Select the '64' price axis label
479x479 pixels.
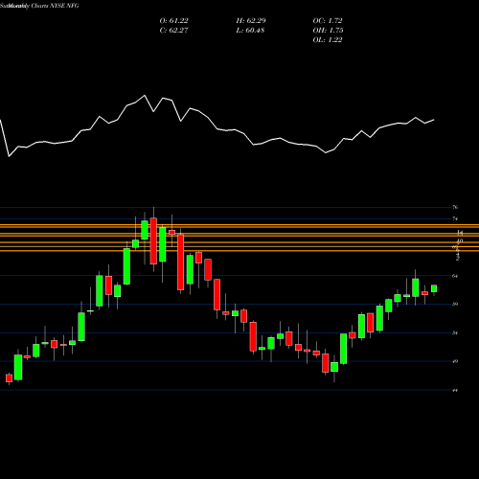point(455,276)
